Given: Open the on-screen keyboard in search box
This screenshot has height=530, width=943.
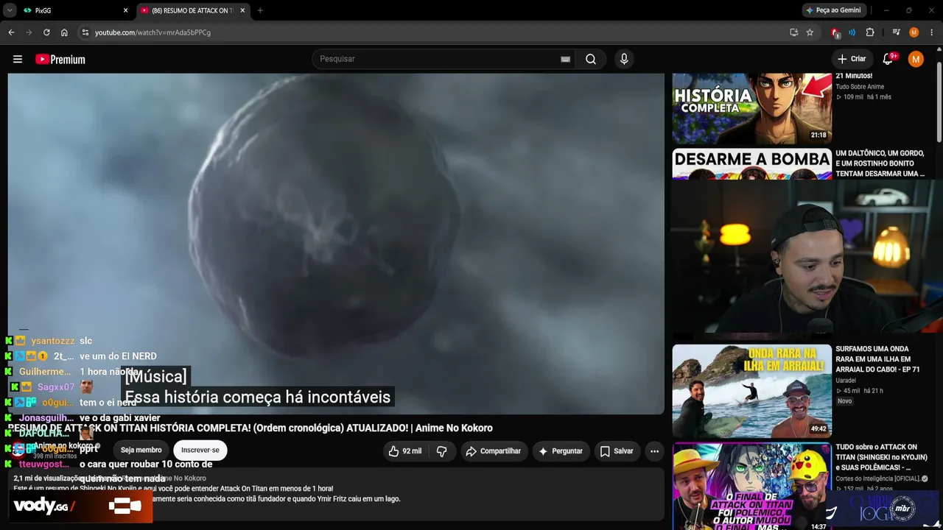Looking at the screenshot, I should [565, 59].
